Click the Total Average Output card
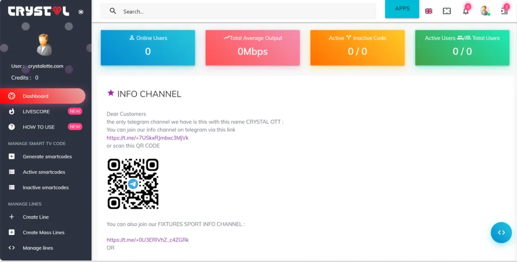The image size is (517, 262). coord(252,48)
